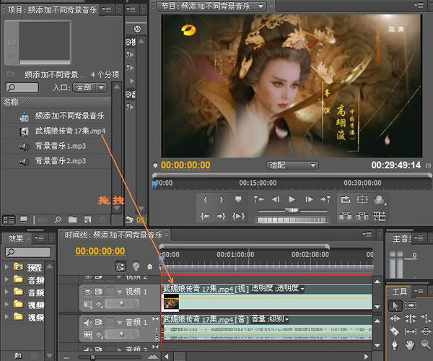
Task: Go to In point button
Action: point(205,216)
